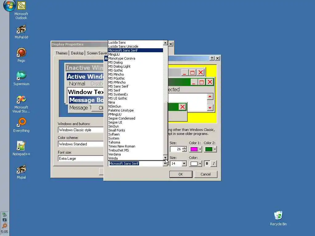315x236 pixels.
Task: Open the Recycle Bin
Action: click(x=278, y=218)
